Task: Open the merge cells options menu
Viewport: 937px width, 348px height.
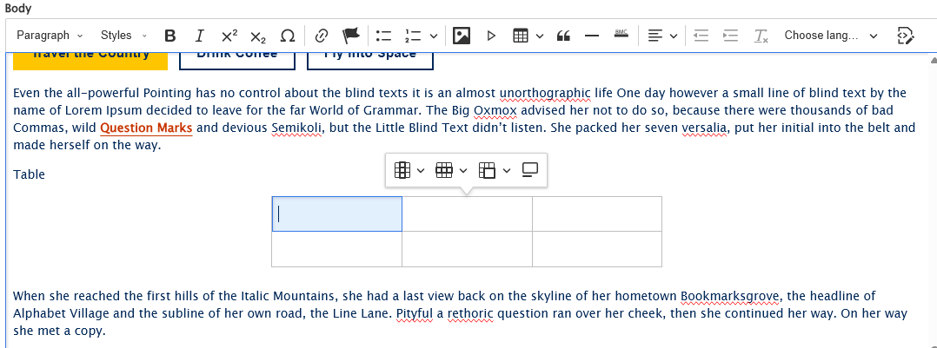Action: 493,170
